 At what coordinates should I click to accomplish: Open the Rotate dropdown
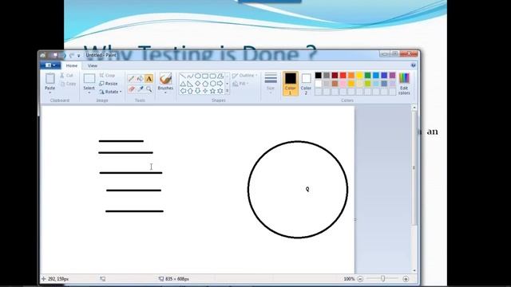pos(110,92)
